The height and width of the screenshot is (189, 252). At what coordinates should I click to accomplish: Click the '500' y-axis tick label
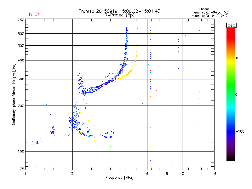21,46
